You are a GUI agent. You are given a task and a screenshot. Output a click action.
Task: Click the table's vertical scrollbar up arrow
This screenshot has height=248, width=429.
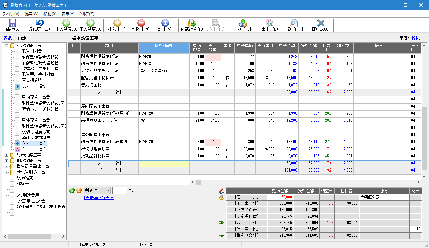tap(424, 45)
